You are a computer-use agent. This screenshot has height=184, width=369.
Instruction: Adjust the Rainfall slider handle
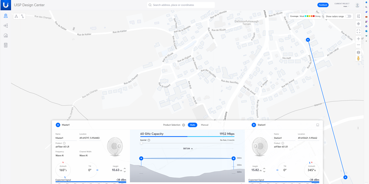tap(142, 143)
